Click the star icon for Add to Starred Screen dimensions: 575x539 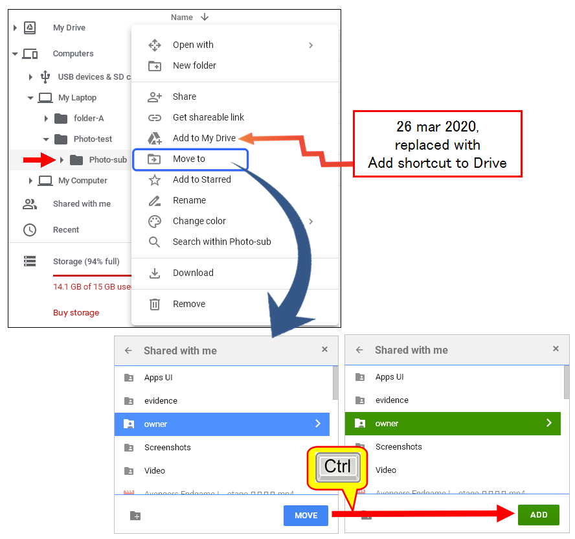pyautogui.click(x=154, y=180)
